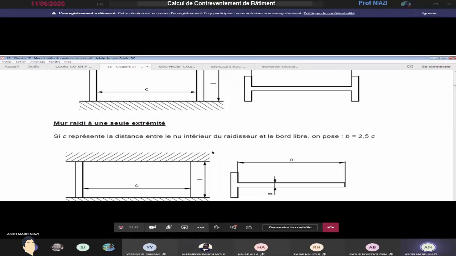Switch to the MINI PROJET CM.p... document tab
Screen dimensions: 456x256
(177, 66)
